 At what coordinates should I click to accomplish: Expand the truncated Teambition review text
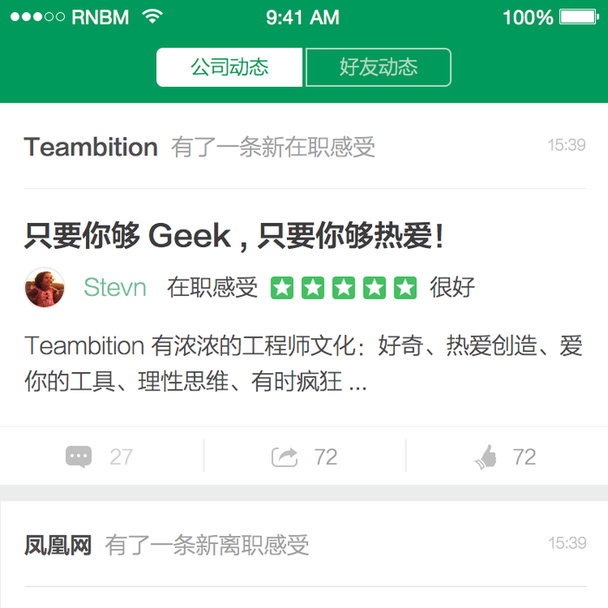304,363
